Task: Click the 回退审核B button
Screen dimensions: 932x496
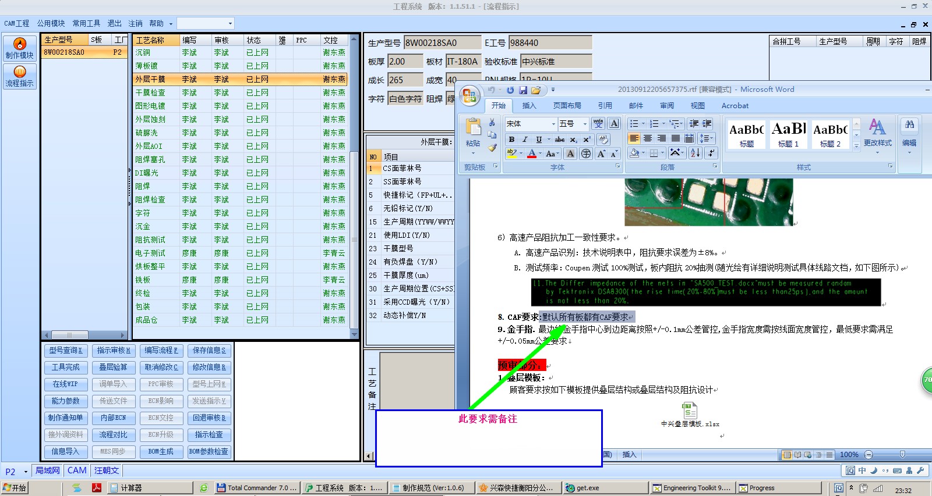Action: (x=209, y=418)
